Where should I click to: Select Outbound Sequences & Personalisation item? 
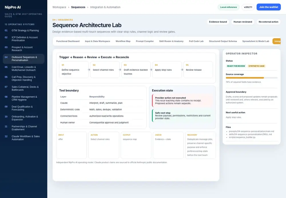tap(23, 58)
